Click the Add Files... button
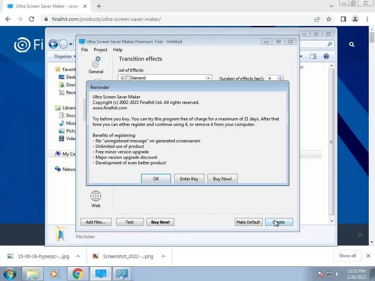 [x=96, y=222]
